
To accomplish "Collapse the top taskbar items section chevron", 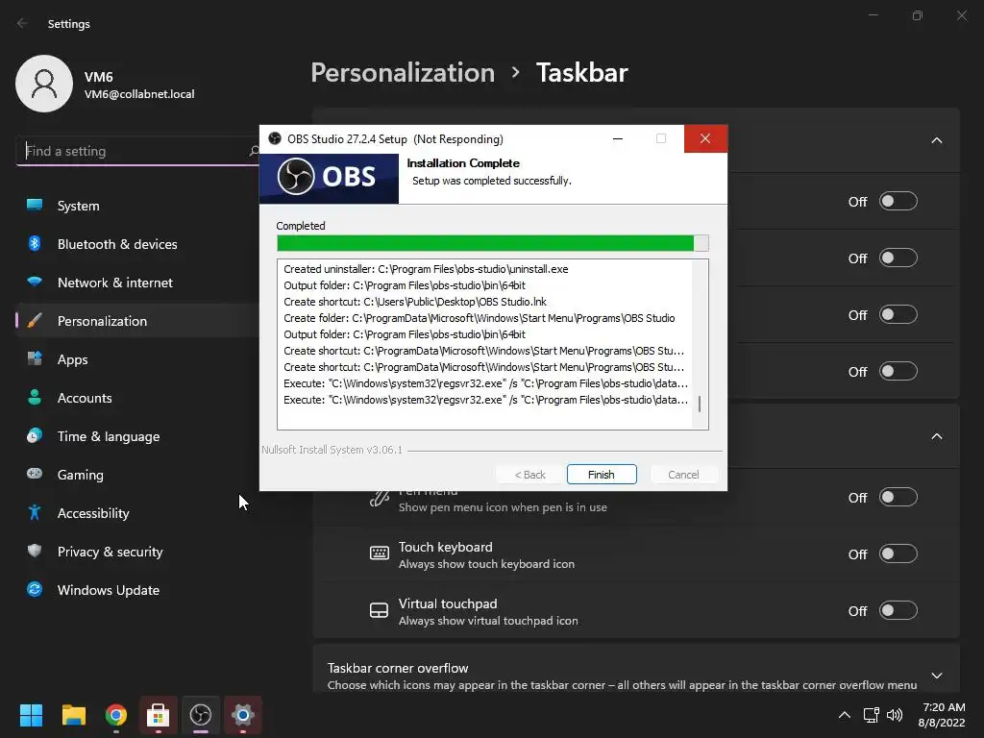I will coord(936,140).
